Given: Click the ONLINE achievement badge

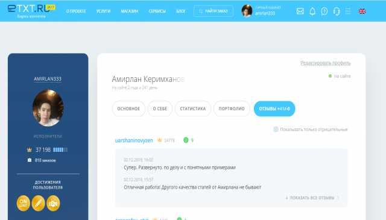Looking at the screenshot, I should pyautogui.click(x=24, y=203).
